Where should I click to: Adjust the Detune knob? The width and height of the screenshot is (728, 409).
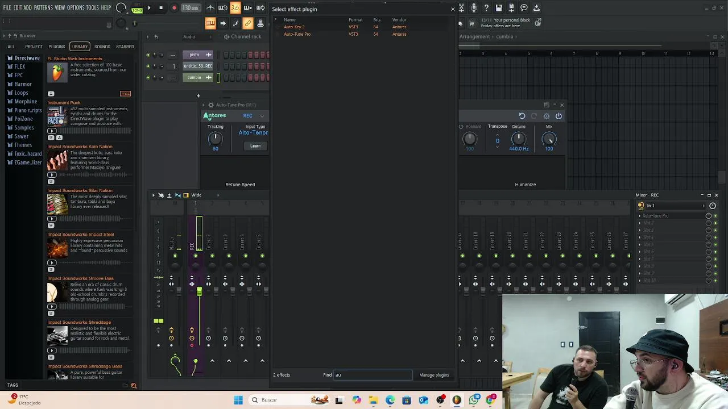pyautogui.click(x=519, y=138)
